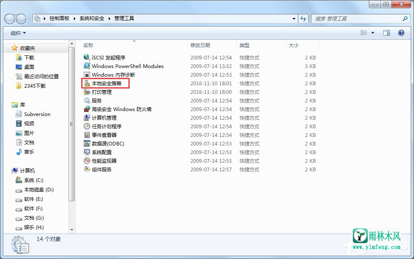Expand the arrow after 控制面板 breadcrumb
The height and width of the screenshot is (259, 414).
coord(74,18)
